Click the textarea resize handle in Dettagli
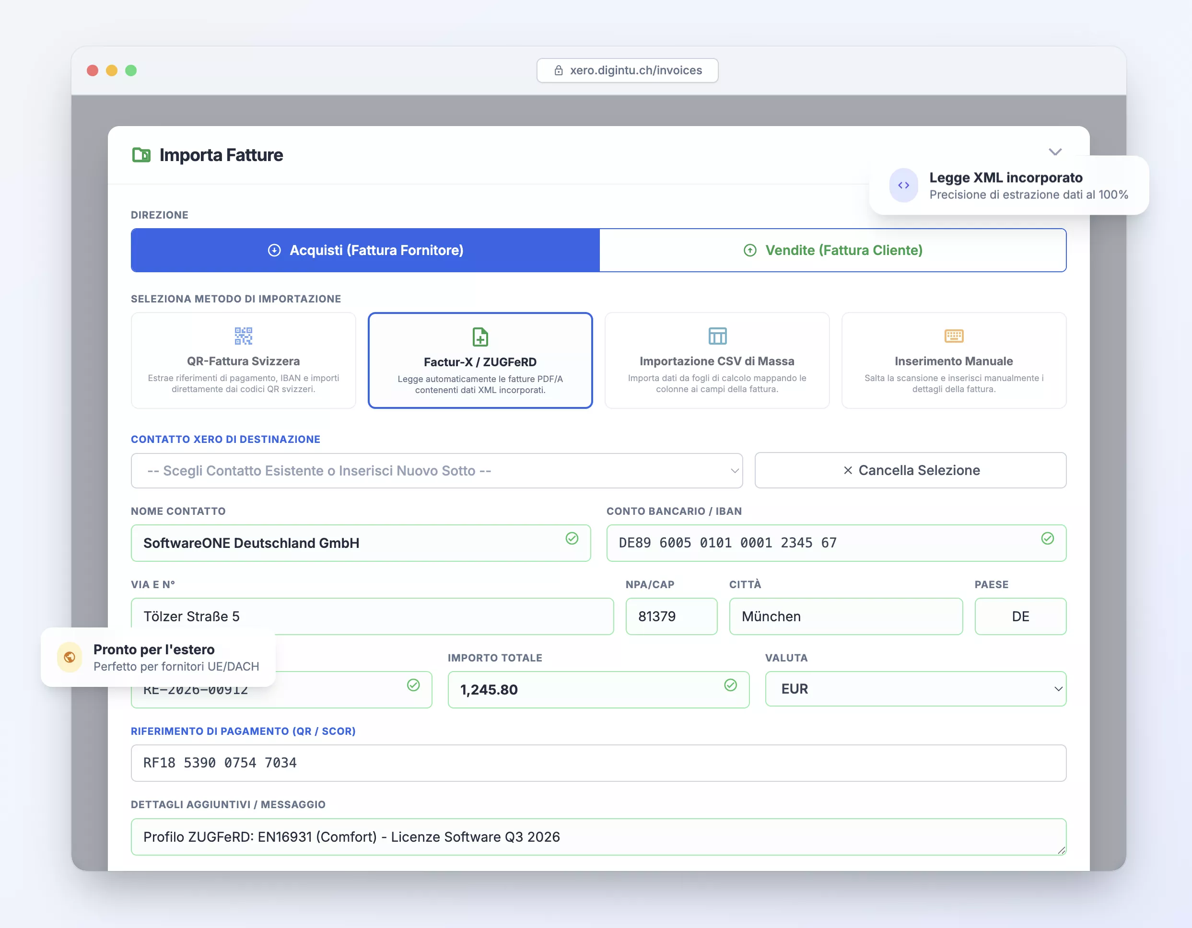 click(x=1061, y=850)
